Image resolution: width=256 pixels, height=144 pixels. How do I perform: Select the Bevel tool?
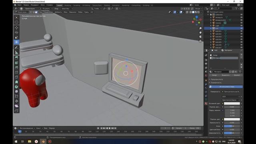pyautogui.click(x=16, y=68)
